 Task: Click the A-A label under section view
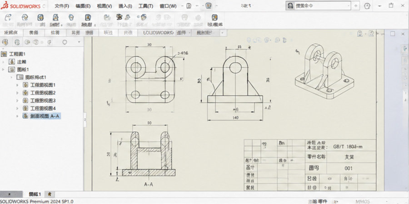coord(149,185)
